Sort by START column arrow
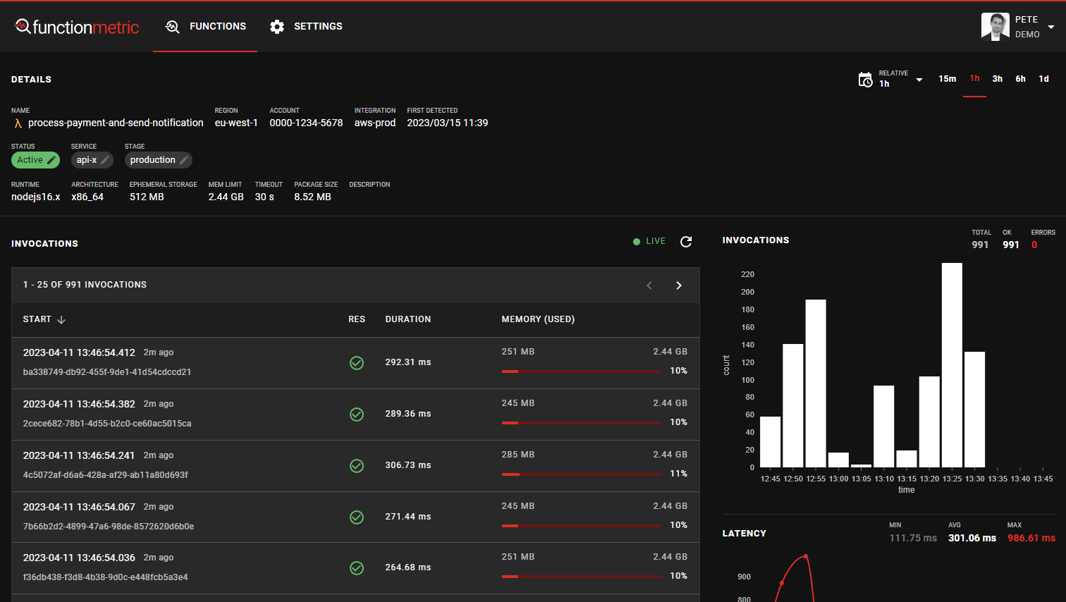Screen dimensions: 1066x602 coord(61,320)
